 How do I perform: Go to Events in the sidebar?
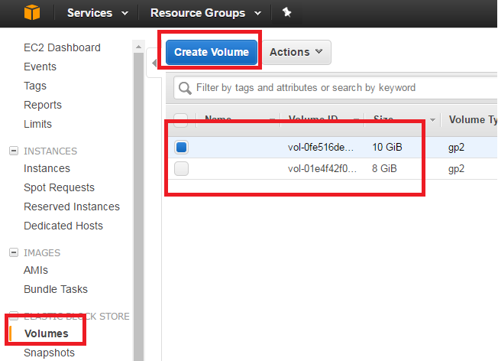pos(40,67)
